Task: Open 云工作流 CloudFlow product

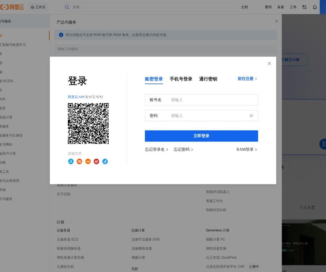Action: [221, 257]
